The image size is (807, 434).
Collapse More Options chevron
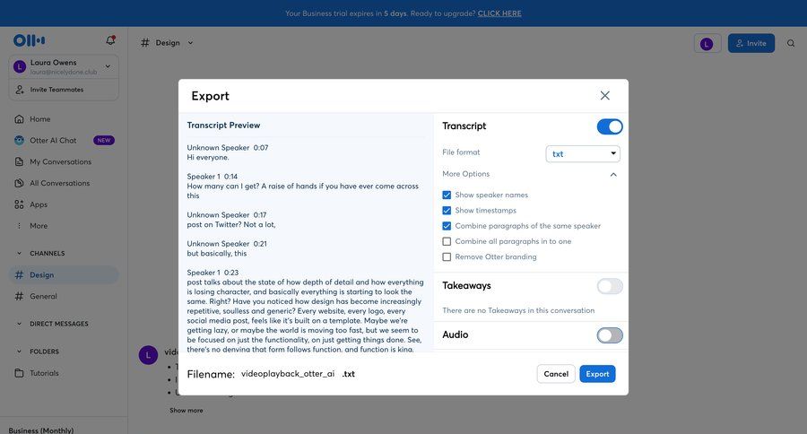[x=613, y=175]
